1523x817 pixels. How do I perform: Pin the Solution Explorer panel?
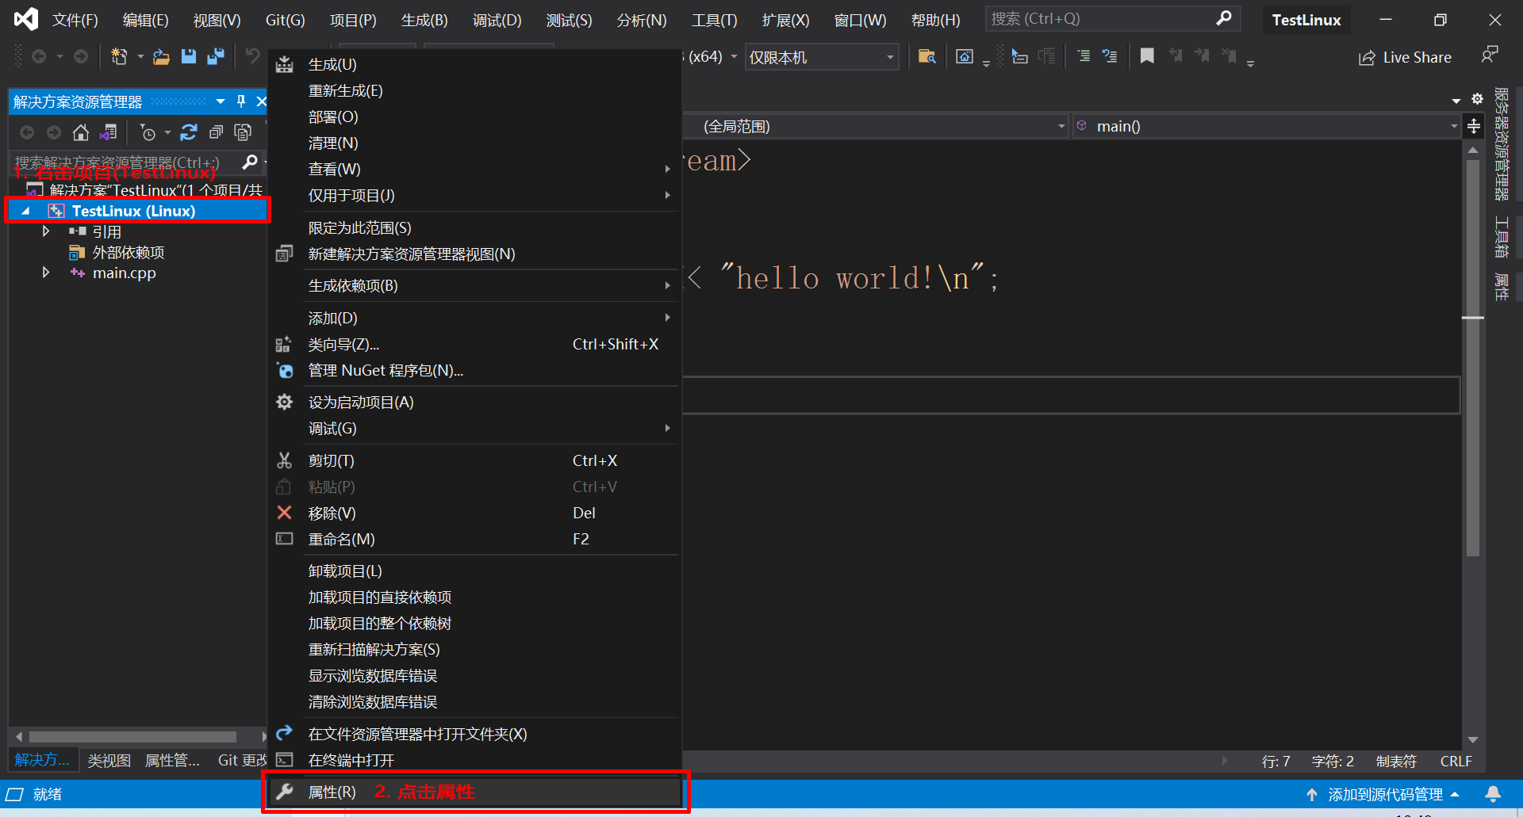pyautogui.click(x=240, y=101)
